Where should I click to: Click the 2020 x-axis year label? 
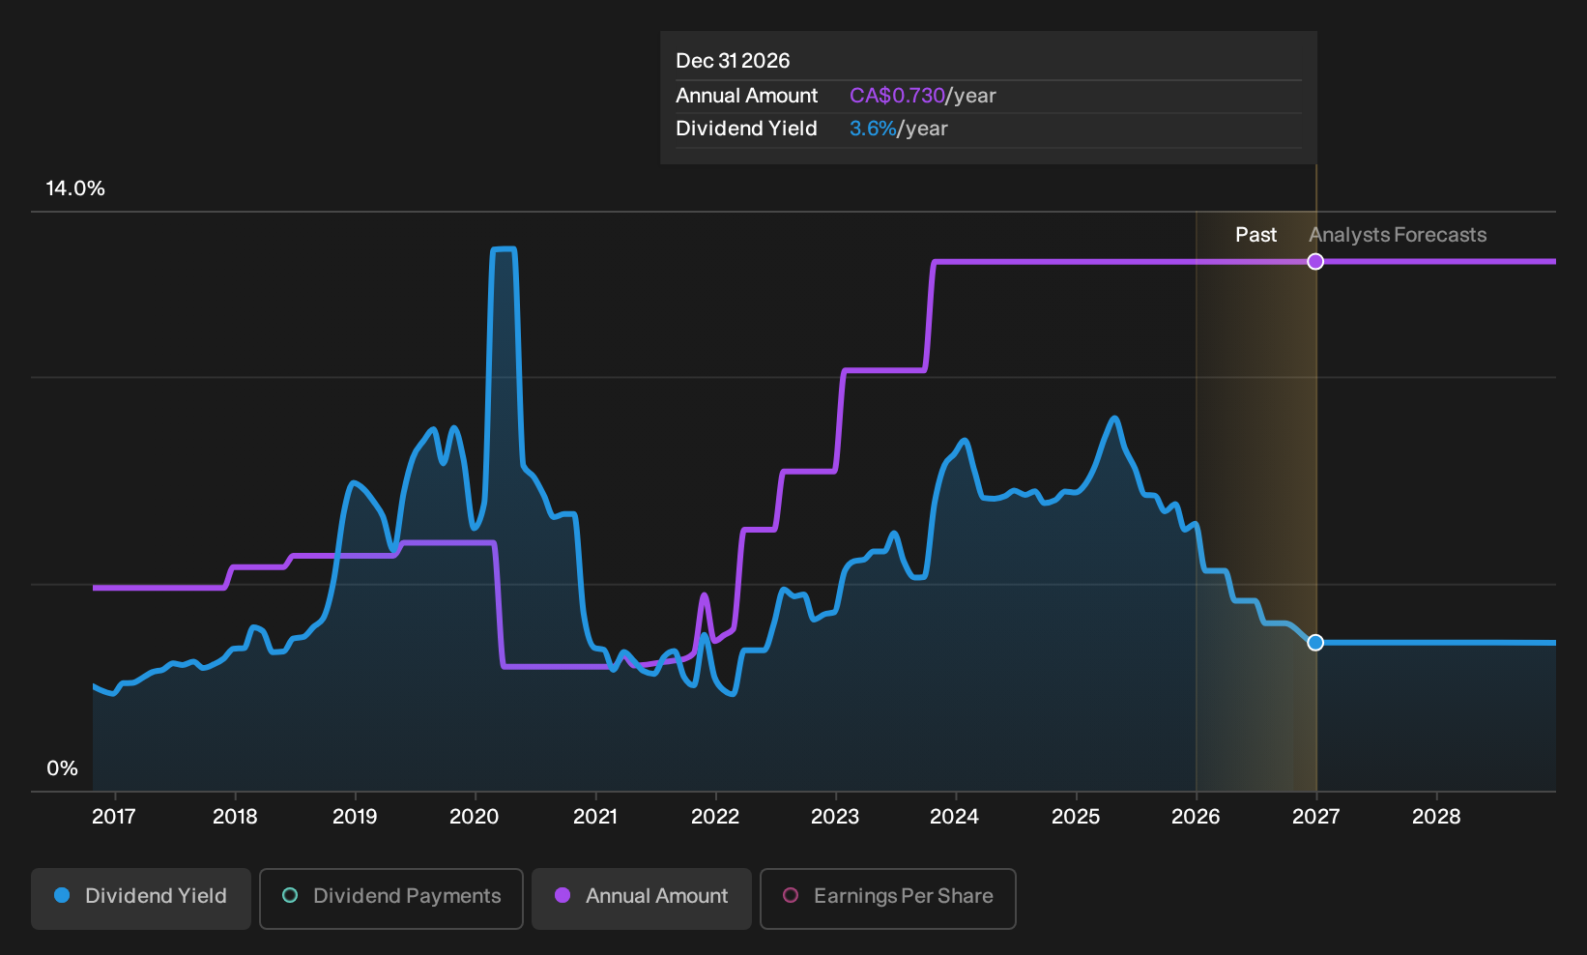(475, 817)
